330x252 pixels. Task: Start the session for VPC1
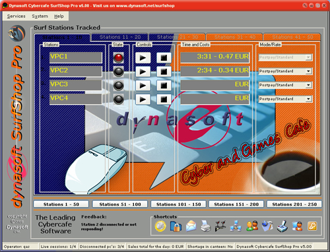143,58
